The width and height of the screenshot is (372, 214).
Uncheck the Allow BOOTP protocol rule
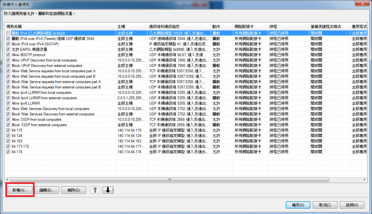(x=8, y=55)
